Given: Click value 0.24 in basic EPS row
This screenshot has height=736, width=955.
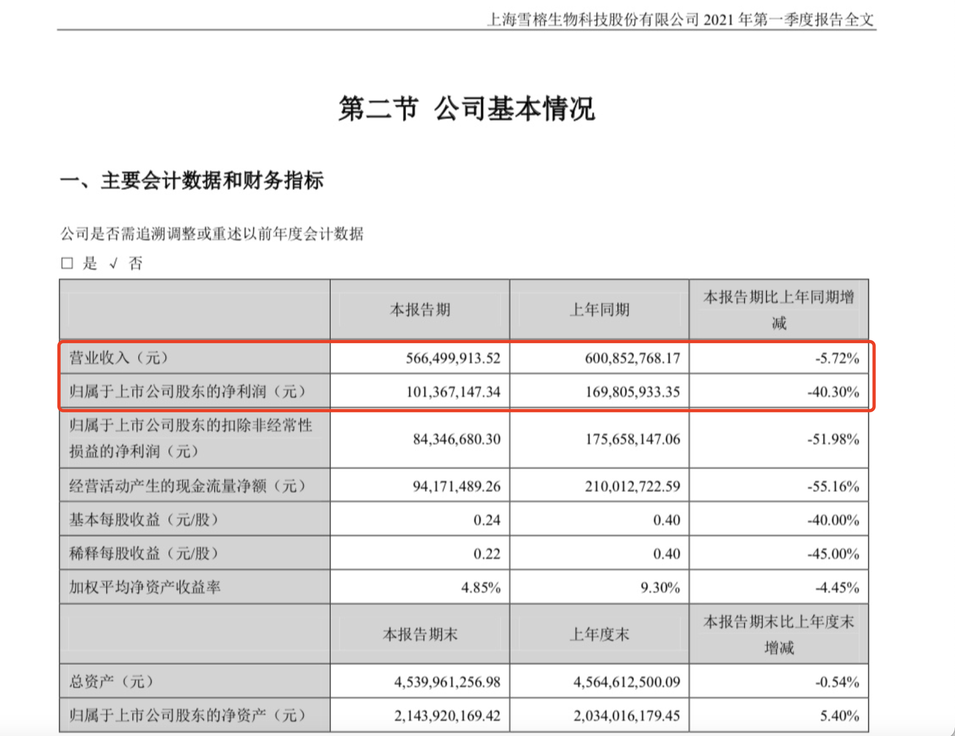Looking at the screenshot, I should coord(487,520).
